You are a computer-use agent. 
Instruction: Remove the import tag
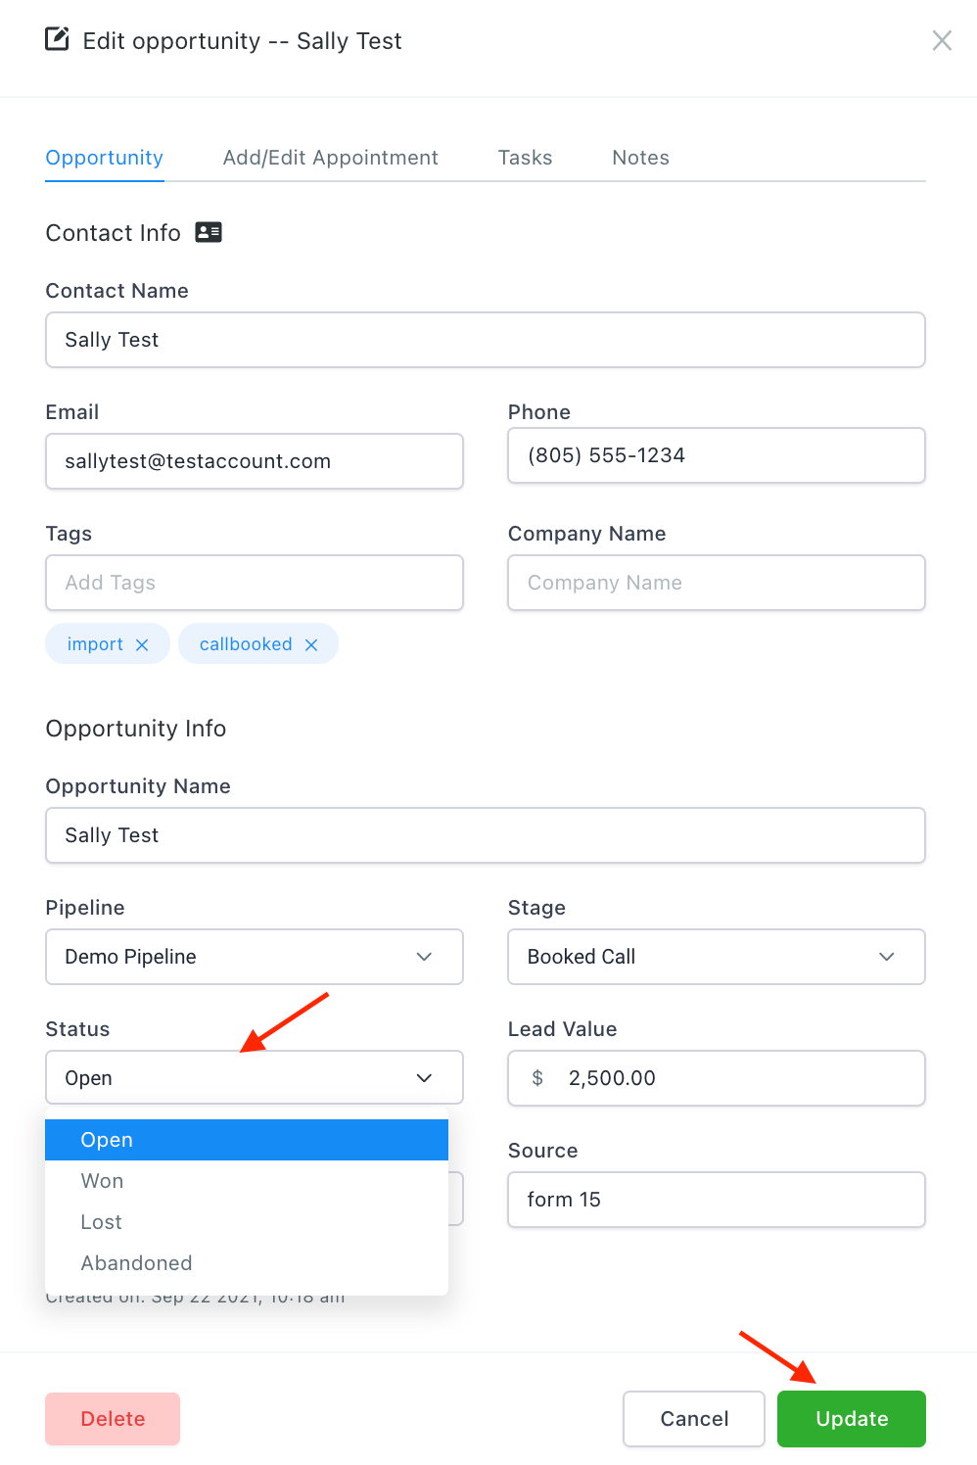tap(142, 644)
